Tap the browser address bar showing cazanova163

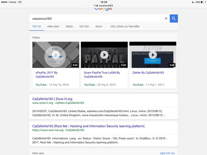pos(103,6)
